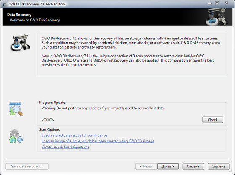Click the Check button for program update
Viewport: 235px width, 175px height.
213,120
